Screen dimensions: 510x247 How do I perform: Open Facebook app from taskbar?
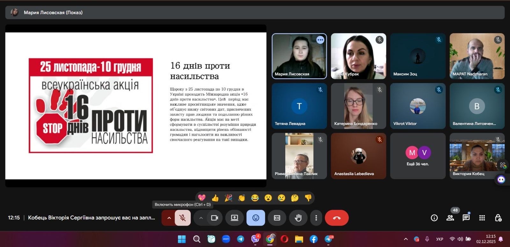pos(314,239)
